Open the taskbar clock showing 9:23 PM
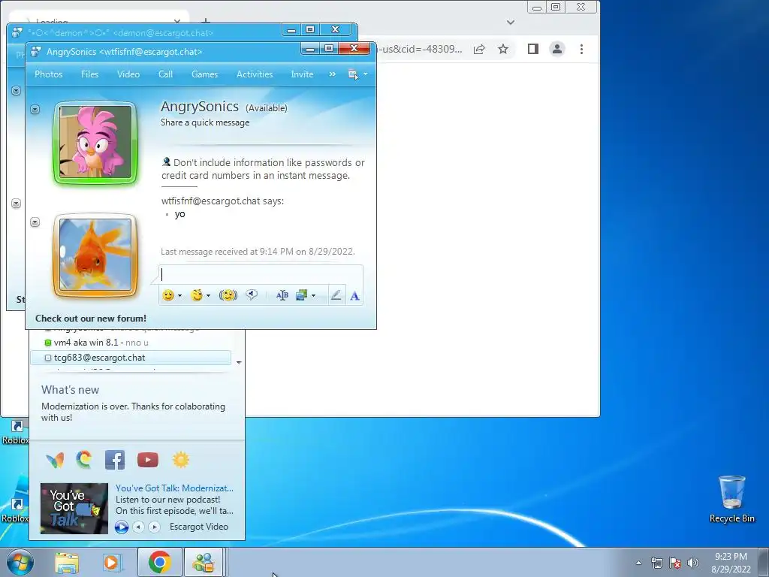The width and height of the screenshot is (769, 577). pyautogui.click(x=731, y=563)
